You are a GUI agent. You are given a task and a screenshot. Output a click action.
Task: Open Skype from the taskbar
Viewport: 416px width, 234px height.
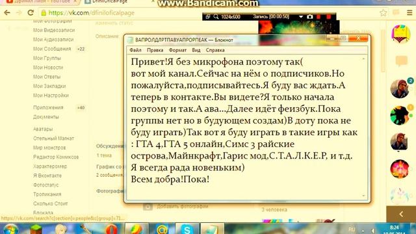pyautogui.click(x=187, y=229)
